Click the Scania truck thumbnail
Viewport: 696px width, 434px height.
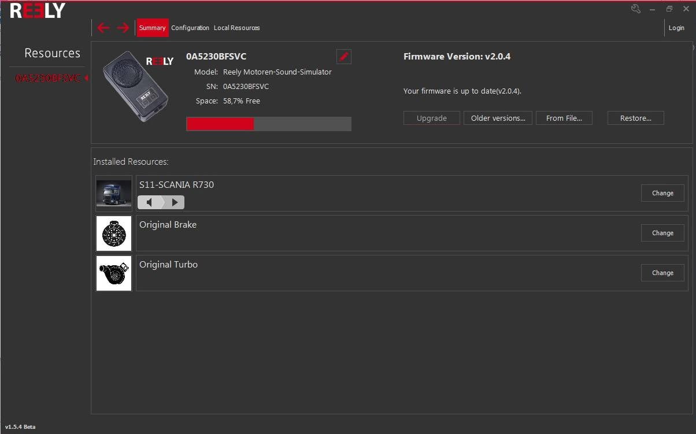(x=113, y=193)
